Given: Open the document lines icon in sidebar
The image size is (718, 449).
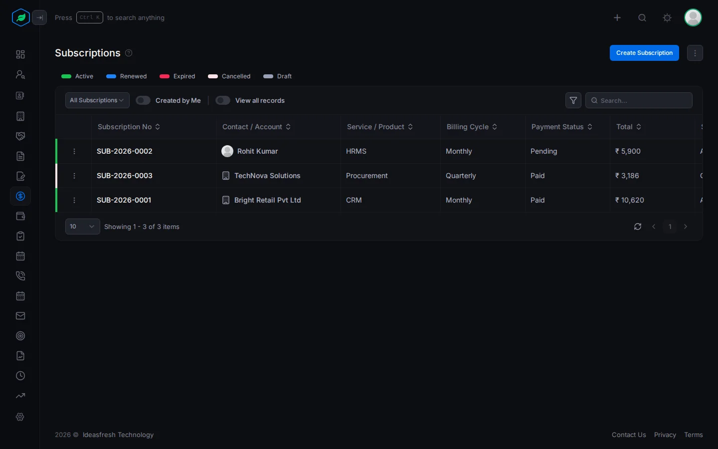Looking at the screenshot, I should pos(20,156).
